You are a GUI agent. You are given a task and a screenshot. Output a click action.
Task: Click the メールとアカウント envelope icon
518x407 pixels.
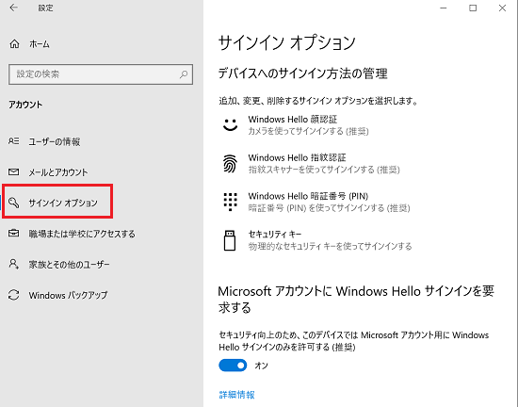click(13, 171)
